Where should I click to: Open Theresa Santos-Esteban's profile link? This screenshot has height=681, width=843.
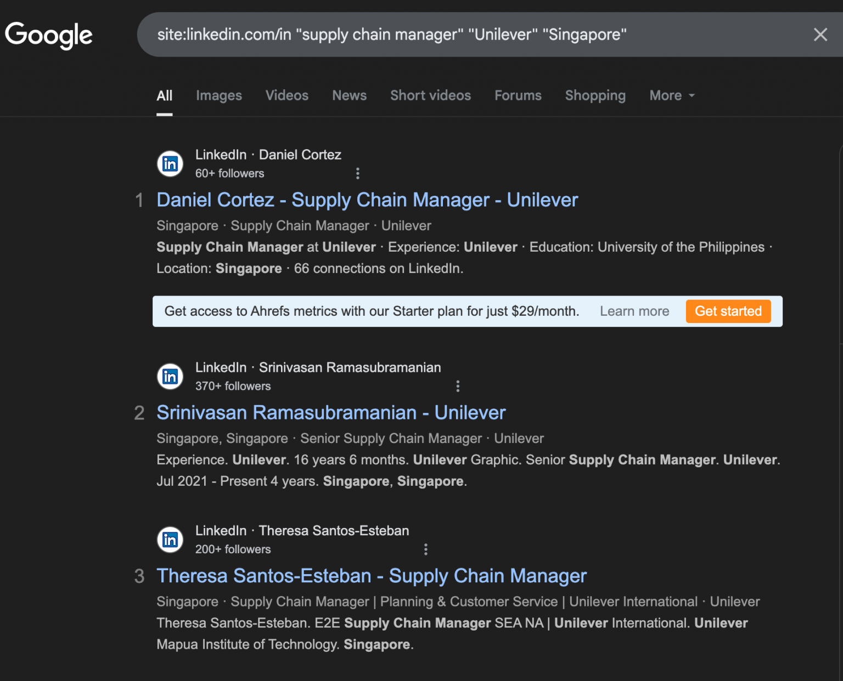(x=371, y=576)
